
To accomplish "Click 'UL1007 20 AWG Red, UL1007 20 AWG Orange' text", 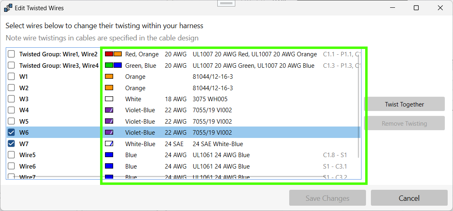I will [255, 54].
